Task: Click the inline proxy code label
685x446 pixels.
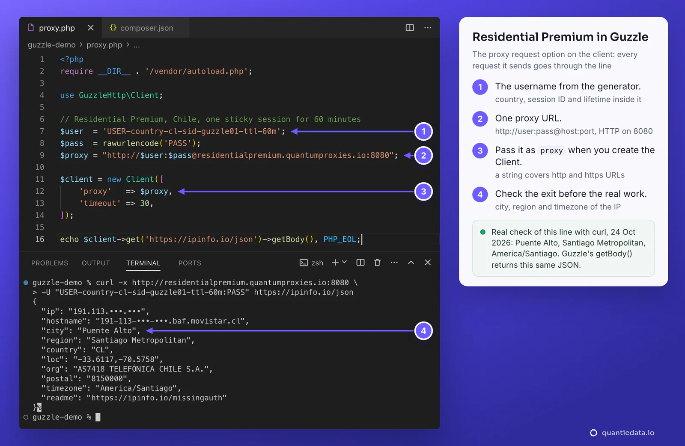Action: [x=551, y=151]
